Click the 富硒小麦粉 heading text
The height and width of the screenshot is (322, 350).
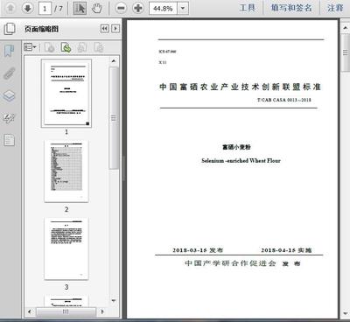click(x=236, y=147)
